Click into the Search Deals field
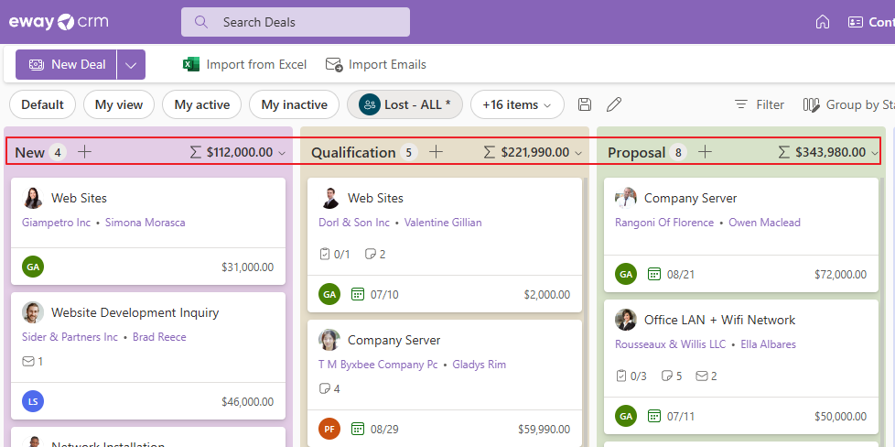This screenshot has width=895, height=447. pyautogui.click(x=295, y=22)
